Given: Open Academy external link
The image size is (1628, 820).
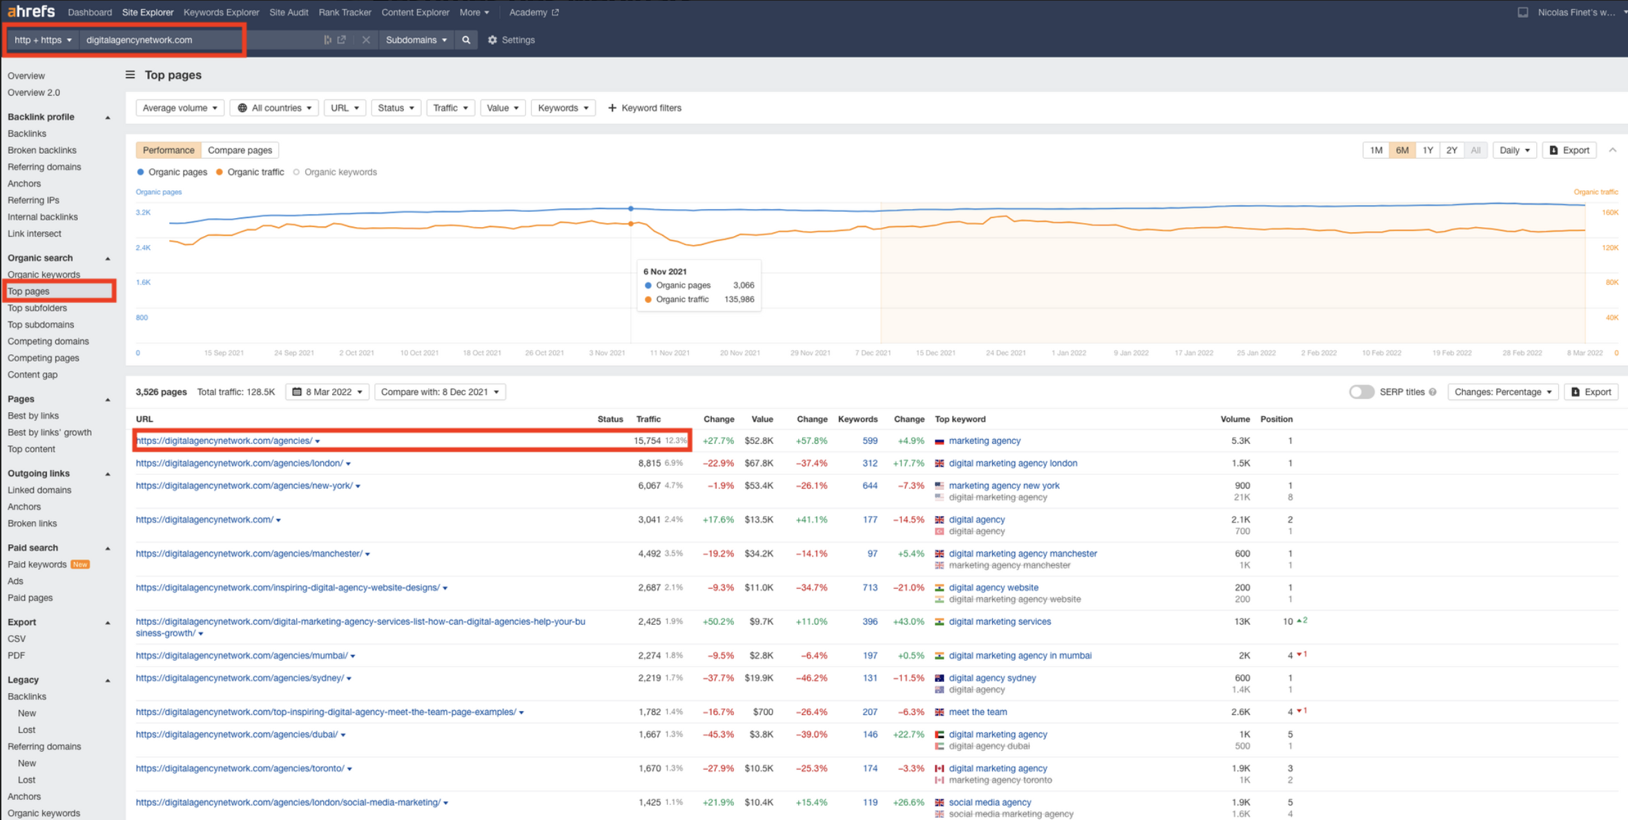Looking at the screenshot, I should [534, 12].
